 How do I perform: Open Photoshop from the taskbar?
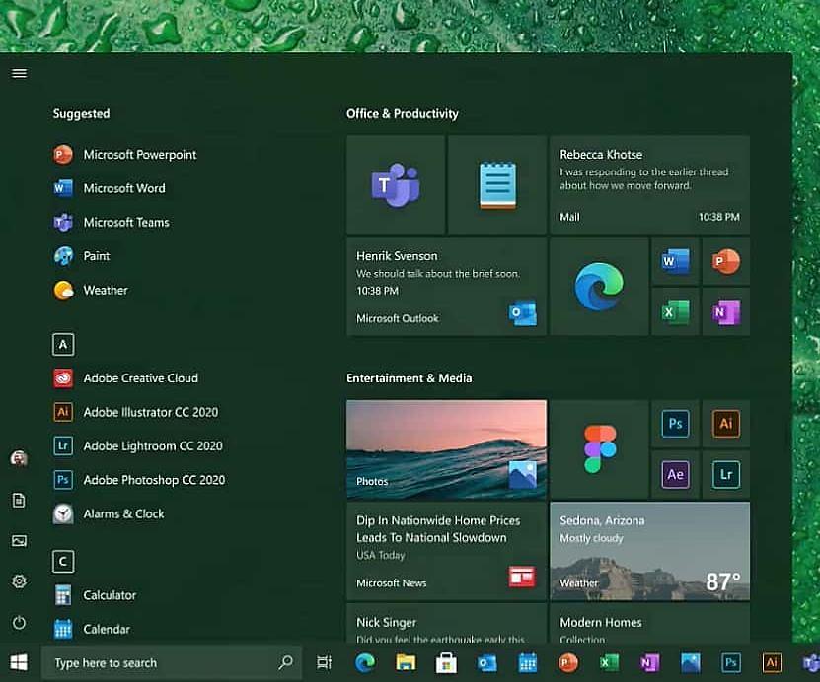tap(731, 662)
